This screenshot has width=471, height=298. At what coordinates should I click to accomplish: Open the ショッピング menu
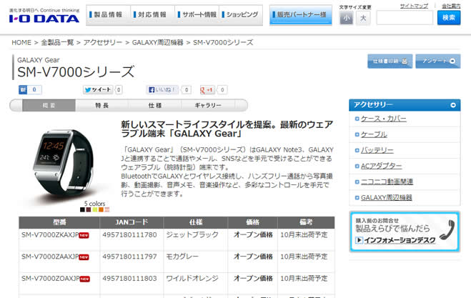[241, 14]
